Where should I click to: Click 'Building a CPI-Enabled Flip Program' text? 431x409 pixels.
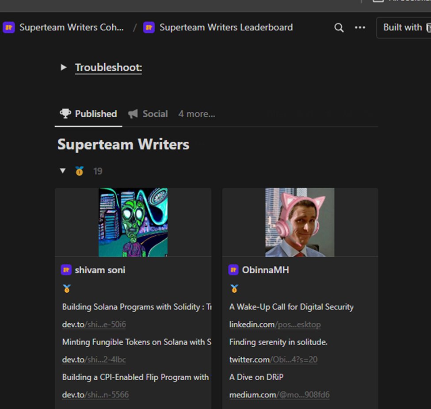(136, 377)
